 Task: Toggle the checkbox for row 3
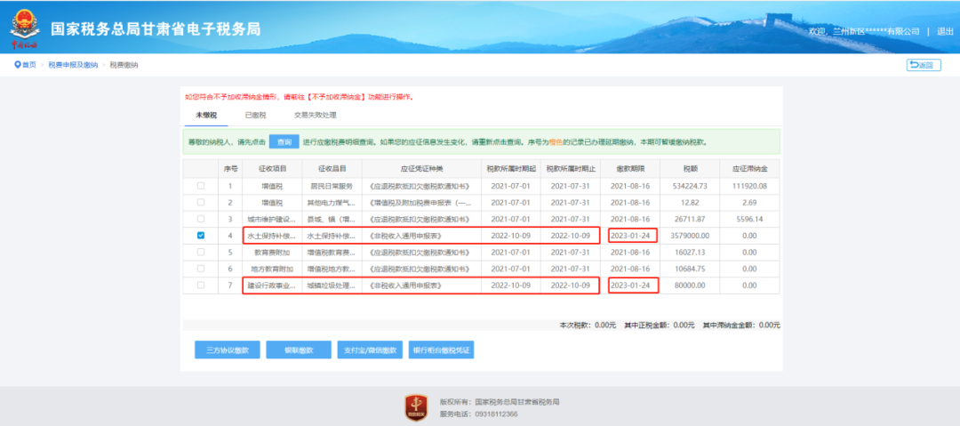[x=201, y=219]
